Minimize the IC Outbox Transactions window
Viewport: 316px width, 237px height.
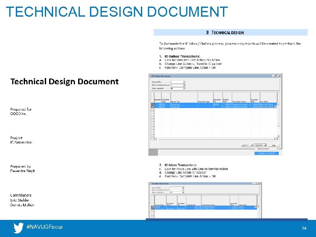click(273, 76)
